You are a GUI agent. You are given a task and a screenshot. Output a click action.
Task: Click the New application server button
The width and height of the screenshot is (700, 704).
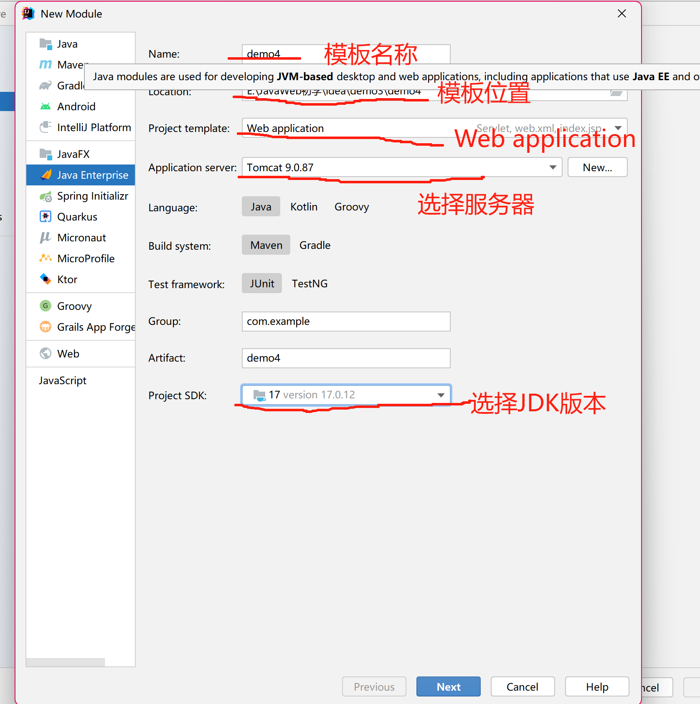(x=597, y=167)
